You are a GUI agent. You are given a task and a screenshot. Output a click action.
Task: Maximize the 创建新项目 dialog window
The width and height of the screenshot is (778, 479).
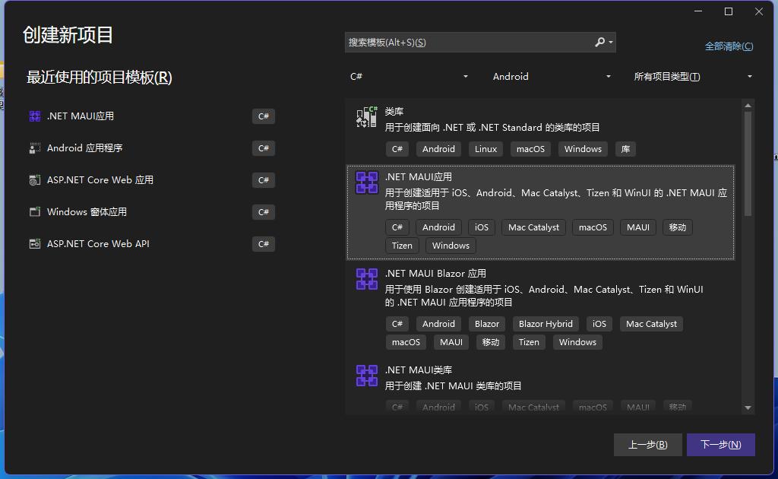click(729, 11)
